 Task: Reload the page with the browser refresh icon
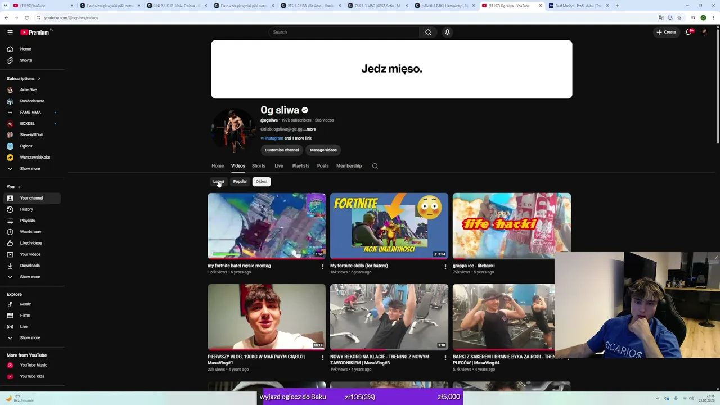(x=26, y=17)
